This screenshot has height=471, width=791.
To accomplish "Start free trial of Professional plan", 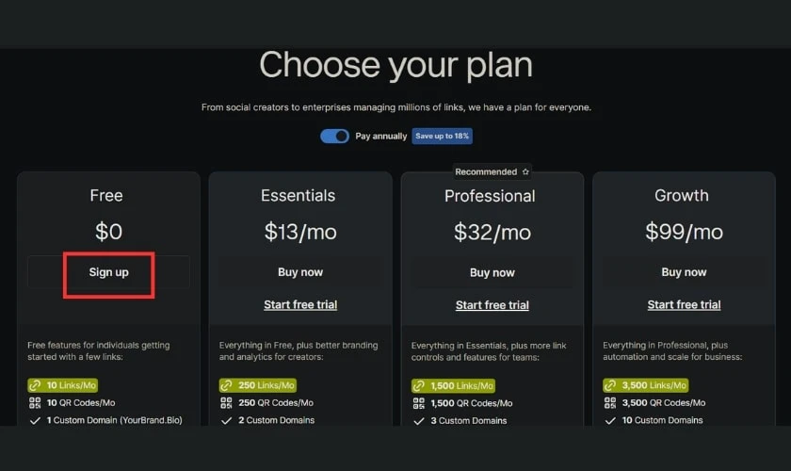I will coord(492,305).
